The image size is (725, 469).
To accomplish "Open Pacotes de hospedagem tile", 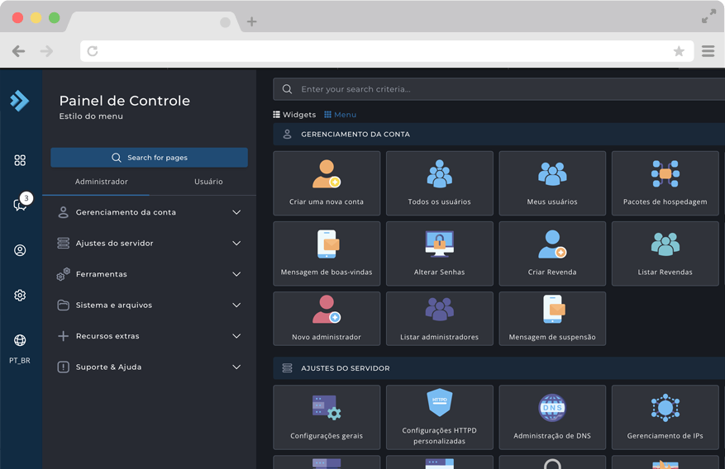I will [x=665, y=183].
